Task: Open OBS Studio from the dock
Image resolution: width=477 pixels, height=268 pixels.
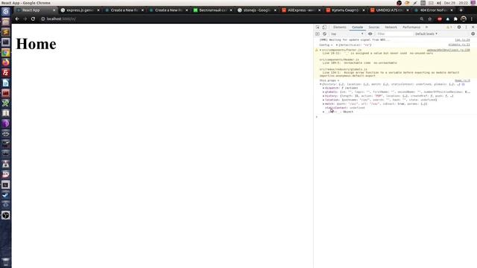Action: pyautogui.click(x=5, y=215)
